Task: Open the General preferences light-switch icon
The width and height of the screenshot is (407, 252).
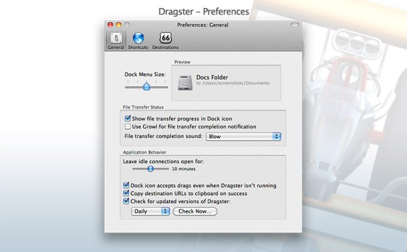Action: pos(116,38)
